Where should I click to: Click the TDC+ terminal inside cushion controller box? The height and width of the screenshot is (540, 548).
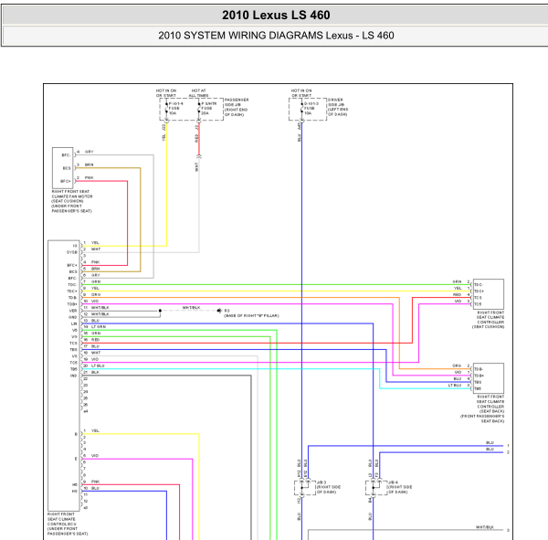click(x=479, y=291)
